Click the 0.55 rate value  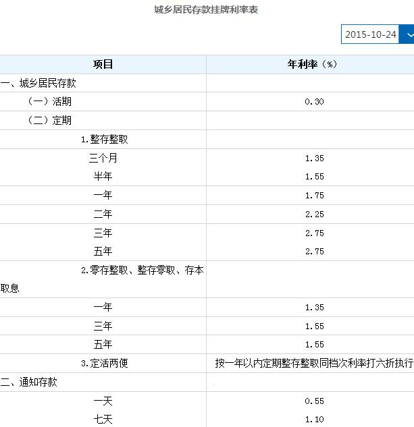coord(315,401)
